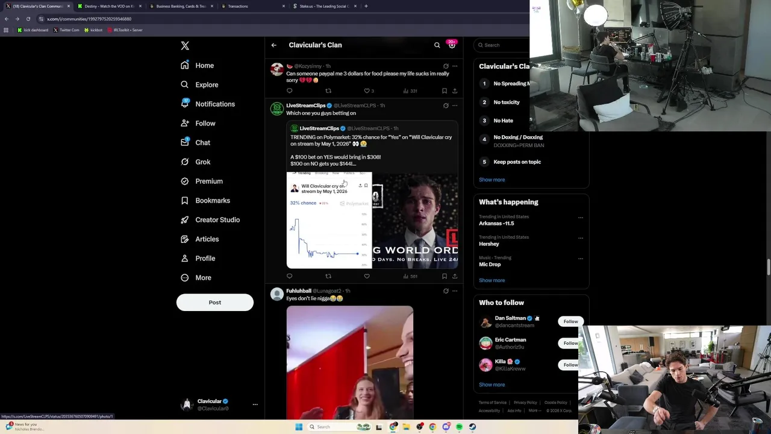This screenshot has width=771, height=434.
Task: Open more options on Fuhluhball post
Action: pyautogui.click(x=455, y=291)
